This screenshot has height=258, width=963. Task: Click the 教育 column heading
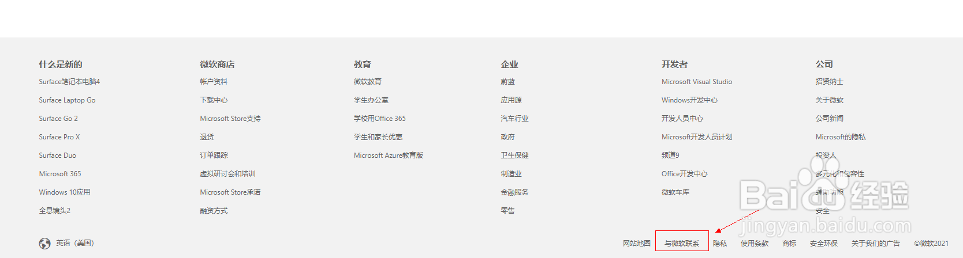[x=363, y=64]
